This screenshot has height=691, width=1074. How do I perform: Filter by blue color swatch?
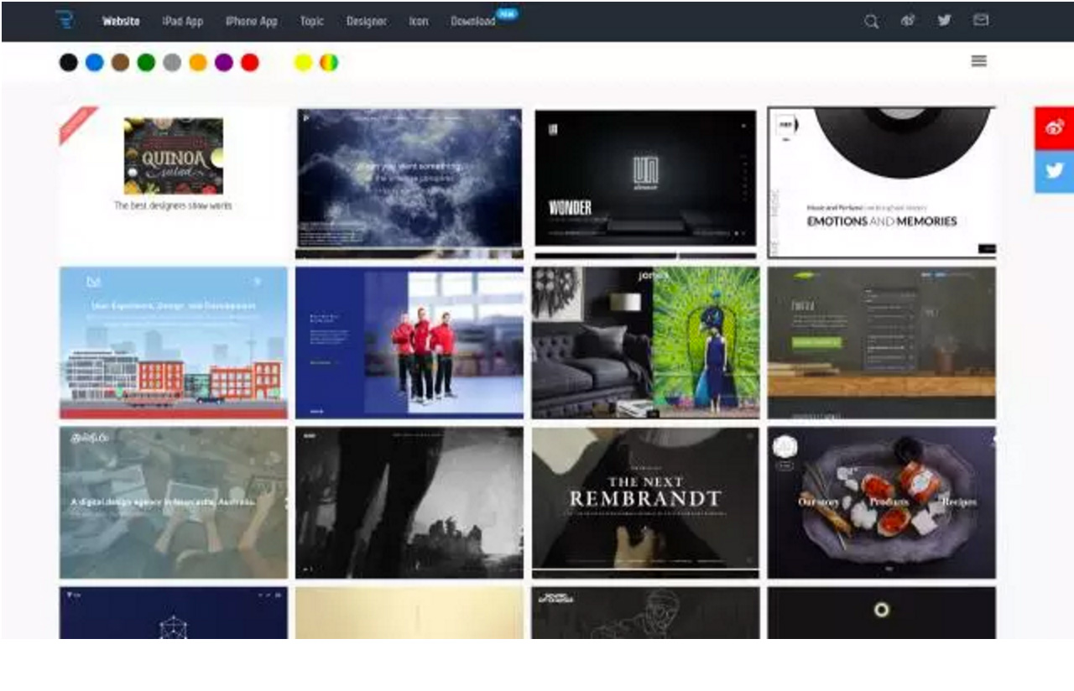tap(95, 62)
